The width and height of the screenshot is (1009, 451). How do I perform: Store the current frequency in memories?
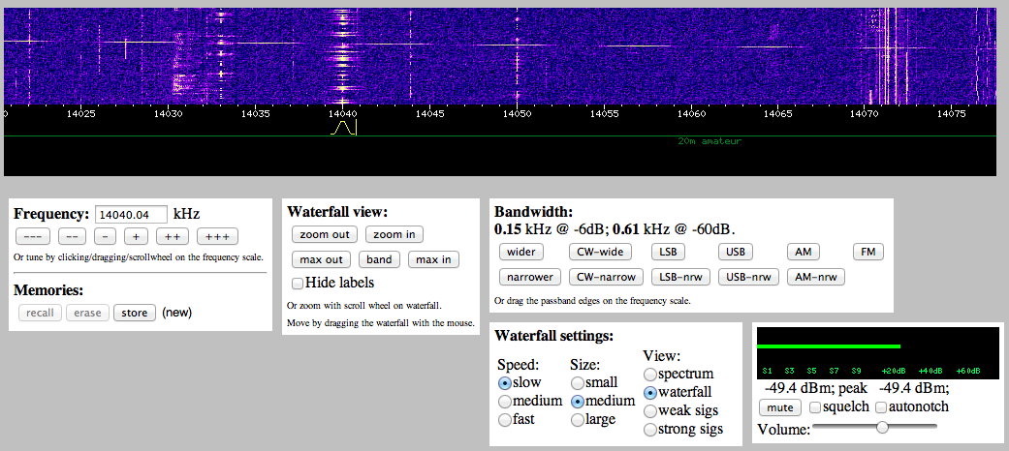(135, 313)
